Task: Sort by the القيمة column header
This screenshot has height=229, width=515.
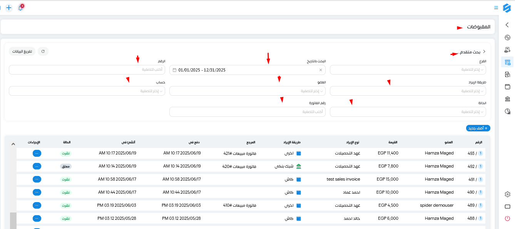Action: [393, 143]
